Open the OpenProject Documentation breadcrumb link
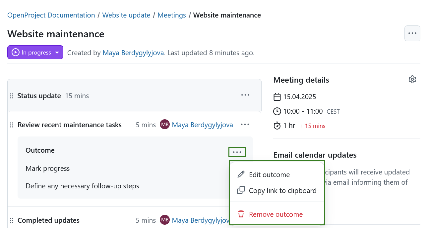426x228 pixels. coord(51,15)
